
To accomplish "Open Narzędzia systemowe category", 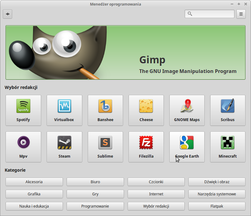I will (x=217, y=194).
